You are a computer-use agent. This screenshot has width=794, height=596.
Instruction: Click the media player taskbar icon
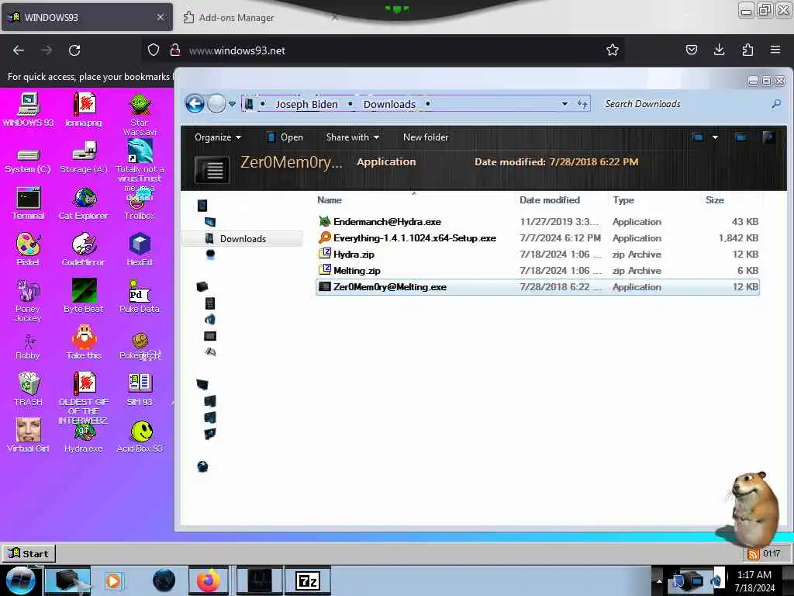pos(113,580)
